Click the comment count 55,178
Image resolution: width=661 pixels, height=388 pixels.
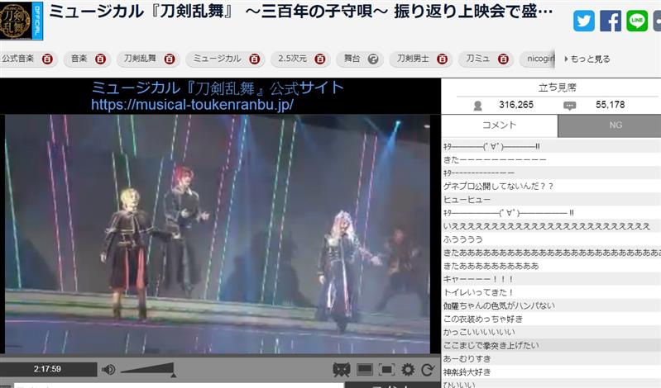coord(610,105)
